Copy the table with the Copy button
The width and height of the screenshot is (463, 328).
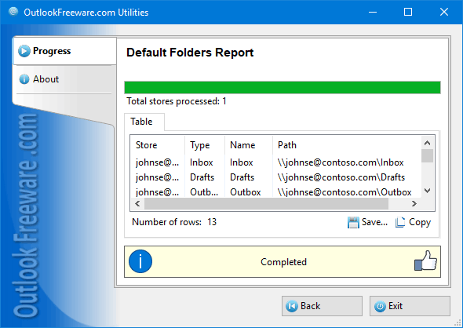(413, 222)
